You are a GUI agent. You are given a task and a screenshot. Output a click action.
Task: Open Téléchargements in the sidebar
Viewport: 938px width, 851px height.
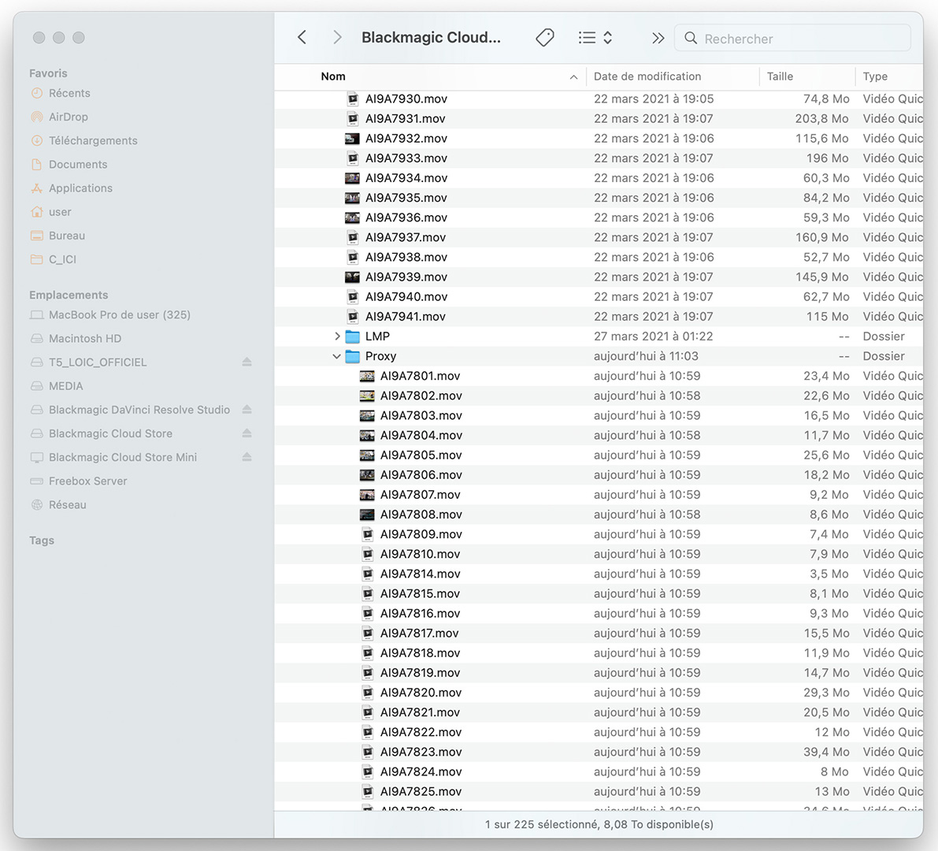coord(92,140)
